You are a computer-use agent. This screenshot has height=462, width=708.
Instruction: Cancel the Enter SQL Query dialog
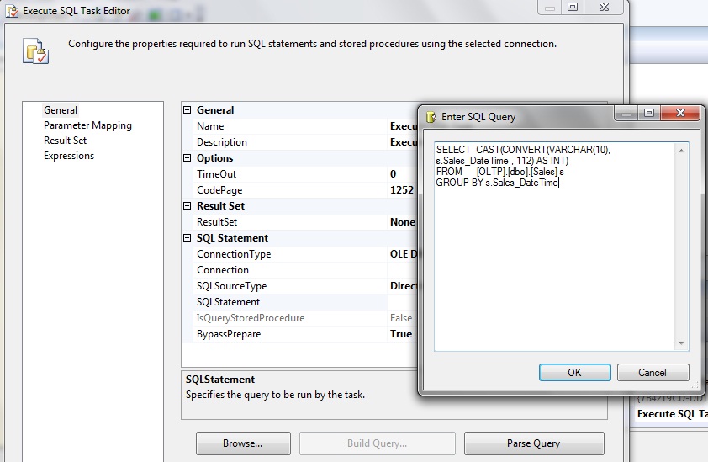pos(653,373)
